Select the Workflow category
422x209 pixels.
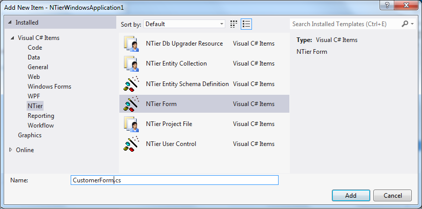40,126
